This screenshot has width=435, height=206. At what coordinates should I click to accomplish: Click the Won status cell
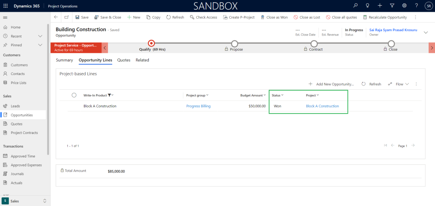(278, 106)
